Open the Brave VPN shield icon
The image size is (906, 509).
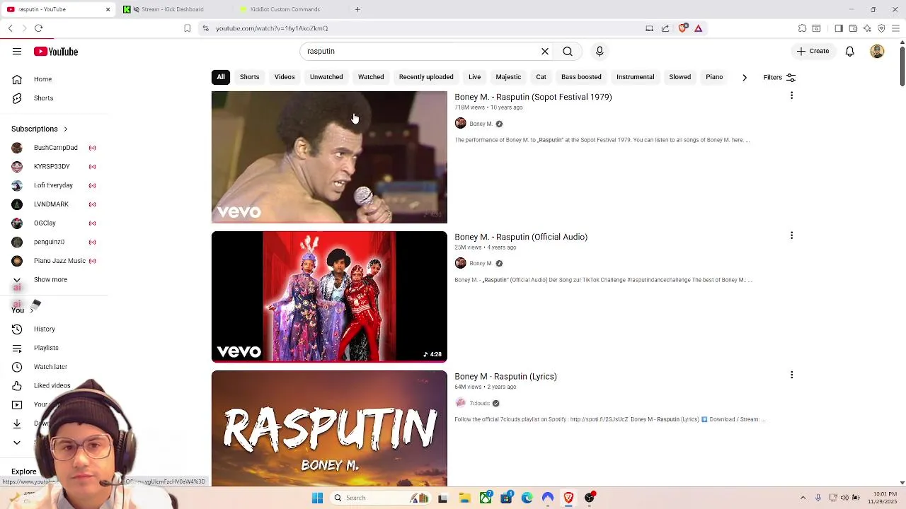881,28
